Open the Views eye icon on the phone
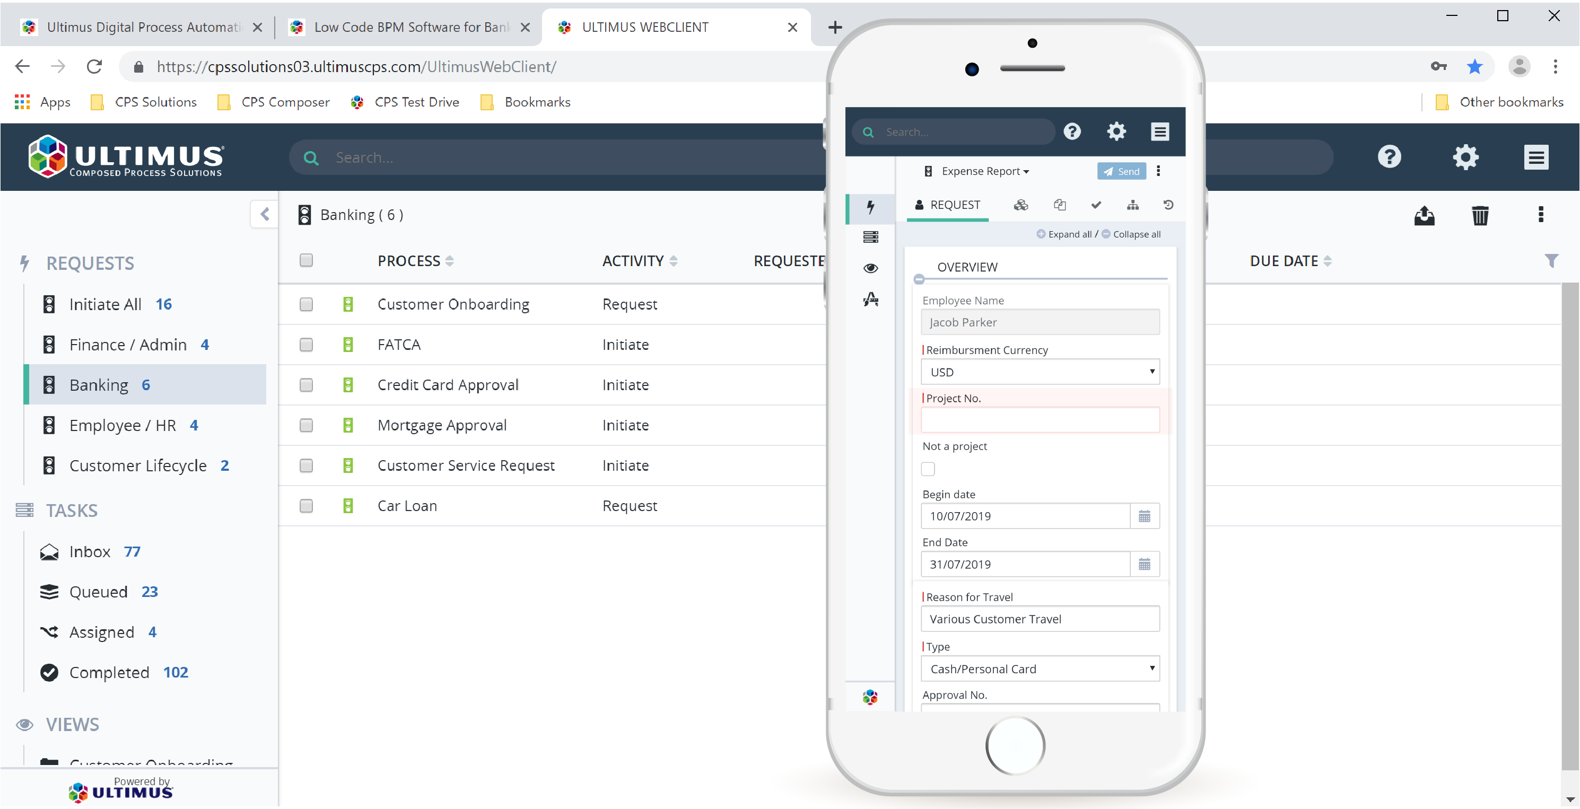1580x809 pixels. coord(870,268)
